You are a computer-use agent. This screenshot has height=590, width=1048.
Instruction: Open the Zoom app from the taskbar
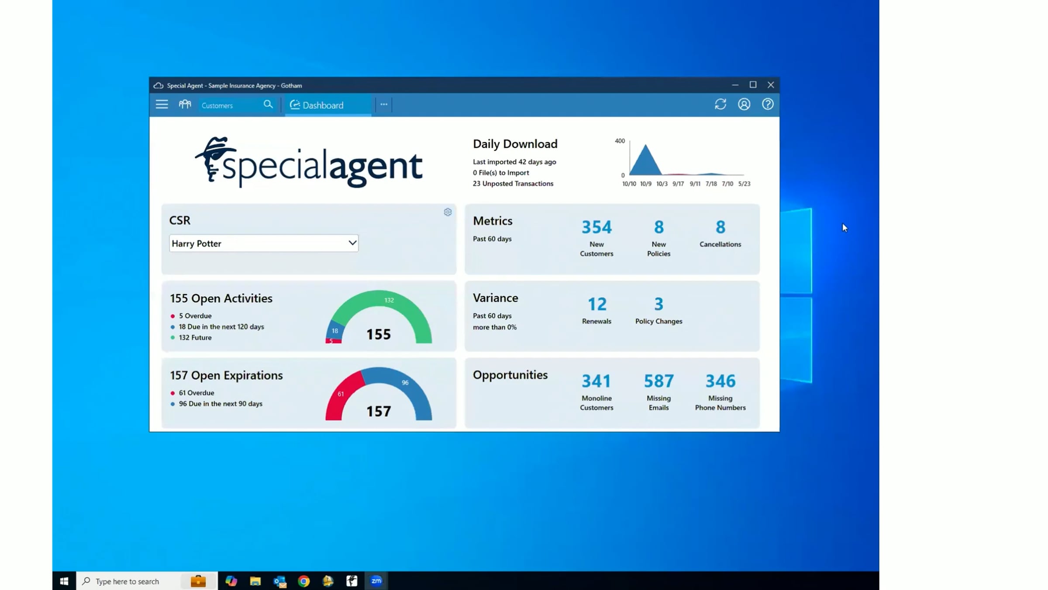coord(376,581)
